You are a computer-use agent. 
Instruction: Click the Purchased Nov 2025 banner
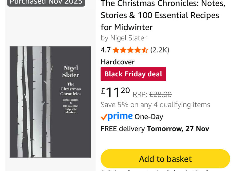click(x=46, y=3)
